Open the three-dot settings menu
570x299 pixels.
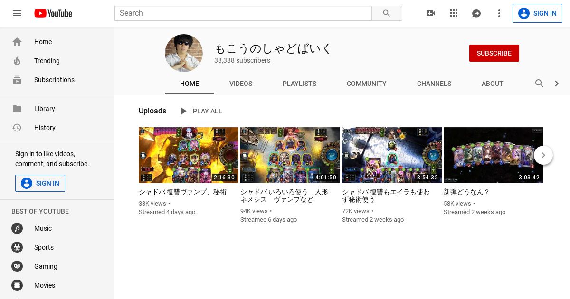[499, 13]
